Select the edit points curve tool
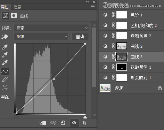The height and width of the screenshot is (130, 164). point(5,71)
